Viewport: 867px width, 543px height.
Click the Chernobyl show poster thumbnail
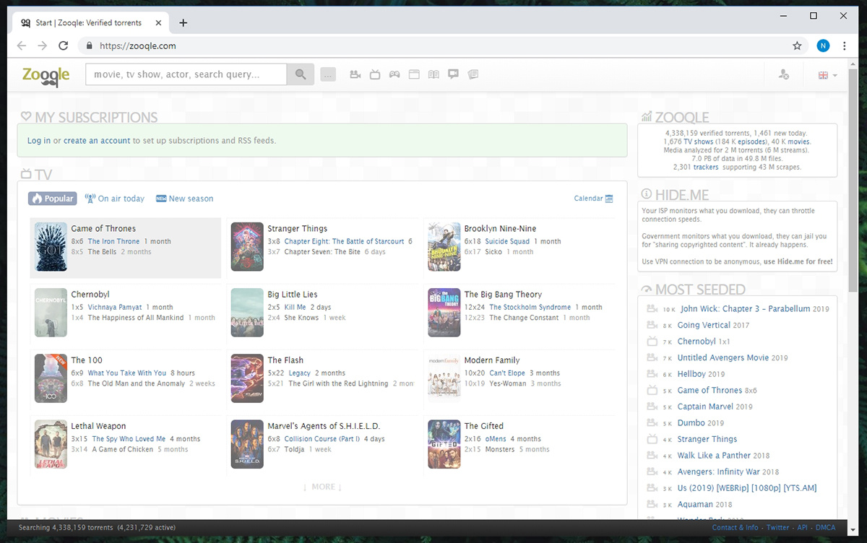click(x=51, y=313)
